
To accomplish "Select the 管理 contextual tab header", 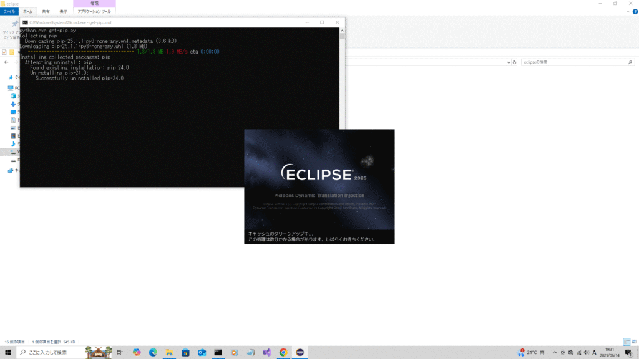I will 94,3.
